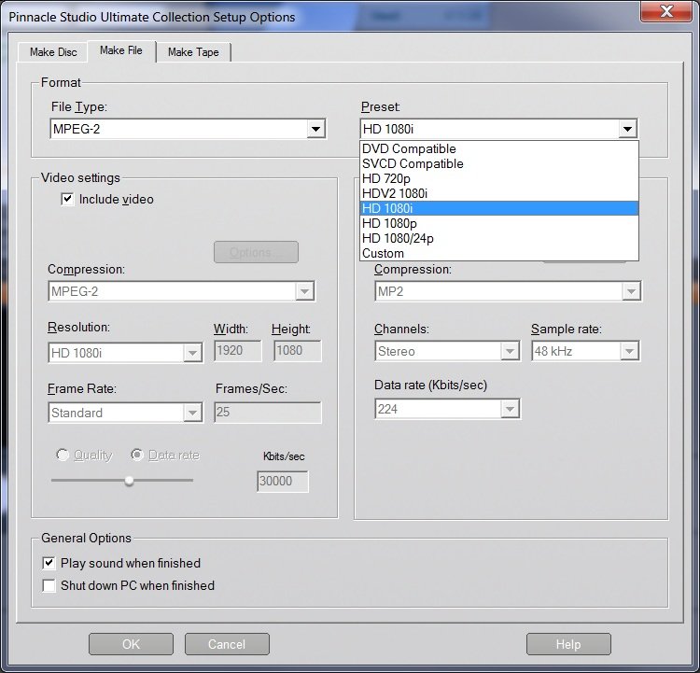Image resolution: width=700 pixels, height=673 pixels.
Task: Open the Resolution HD 1080i dropdown
Action: click(125, 353)
